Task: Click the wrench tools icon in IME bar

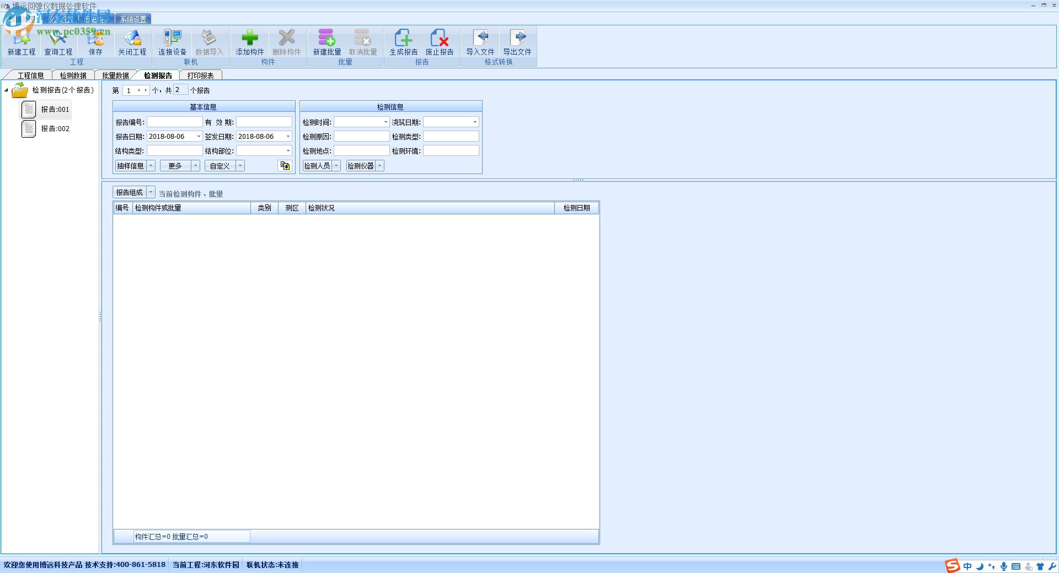Action: 1052,566
